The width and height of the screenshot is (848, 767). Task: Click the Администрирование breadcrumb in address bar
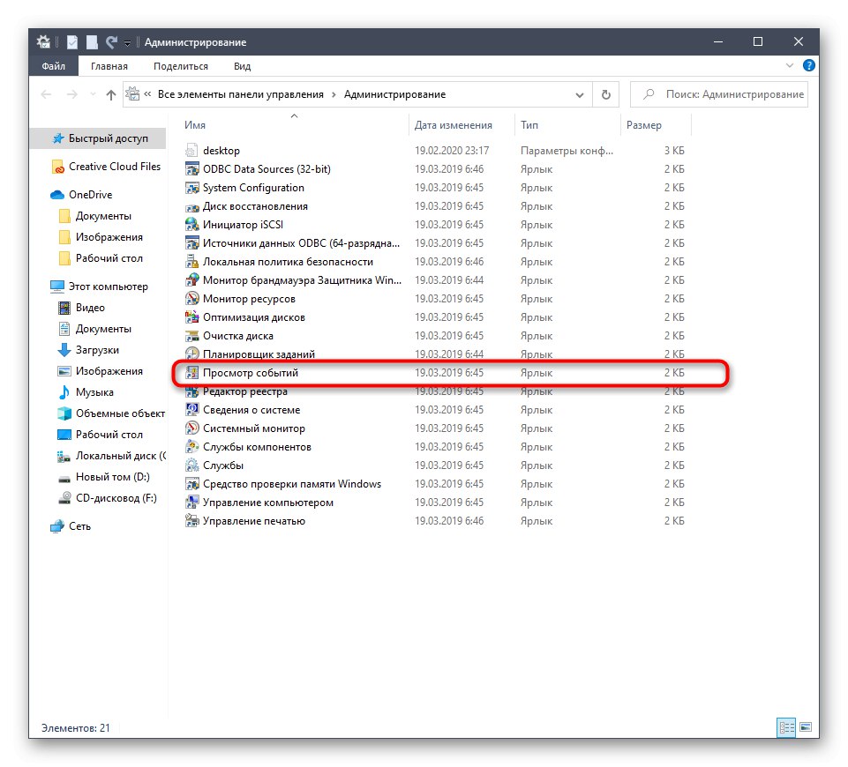pos(394,94)
